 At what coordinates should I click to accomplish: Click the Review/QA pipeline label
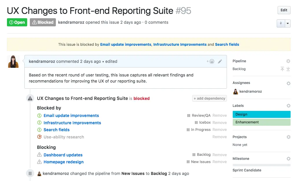point(199,115)
